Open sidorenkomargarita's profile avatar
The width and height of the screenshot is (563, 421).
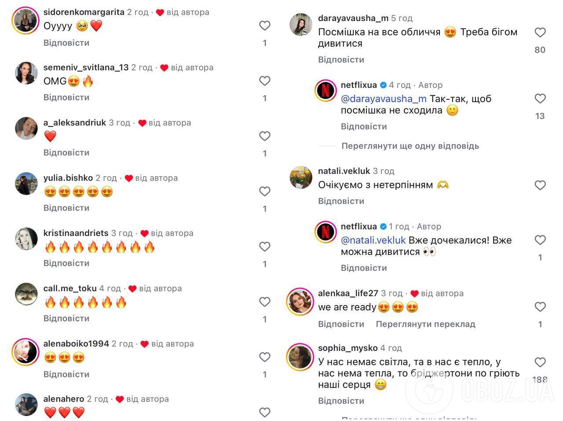(x=26, y=20)
